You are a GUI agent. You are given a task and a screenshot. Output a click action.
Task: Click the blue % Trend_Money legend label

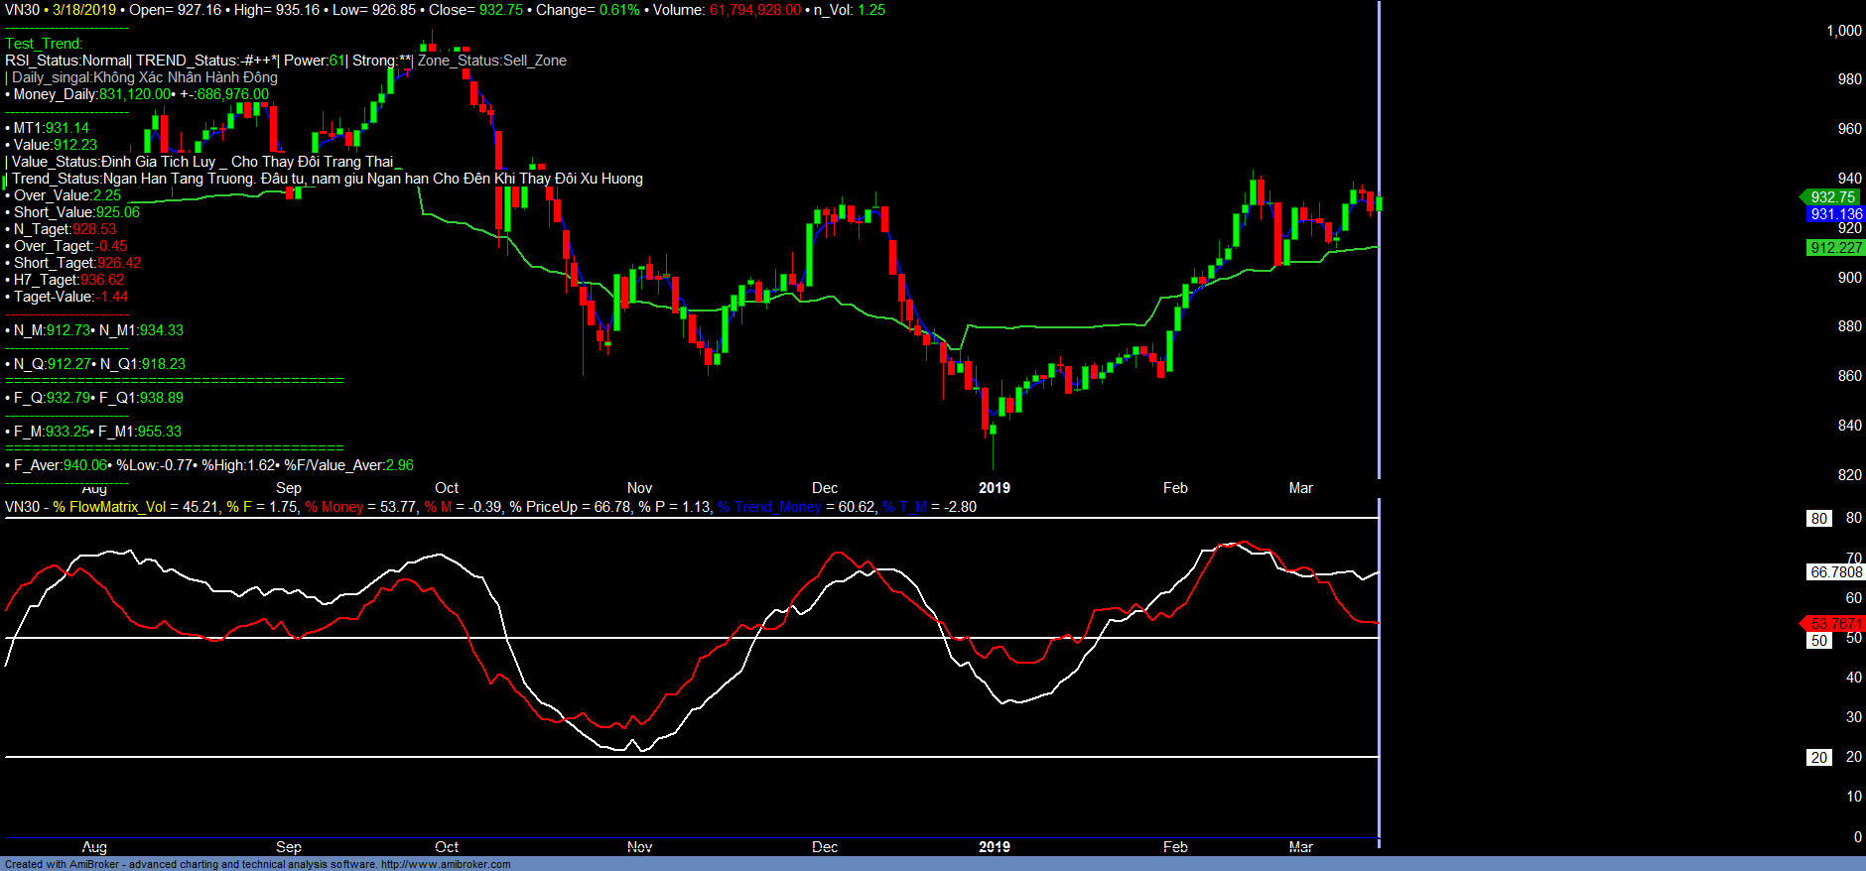coord(769,507)
